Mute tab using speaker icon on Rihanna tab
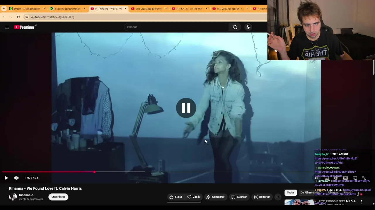 click(x=120, y=9)
